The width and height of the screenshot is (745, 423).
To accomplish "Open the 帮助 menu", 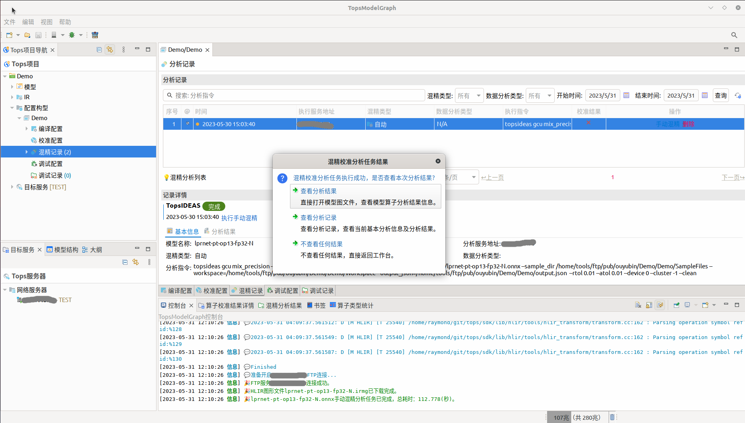I will [65, 22].
